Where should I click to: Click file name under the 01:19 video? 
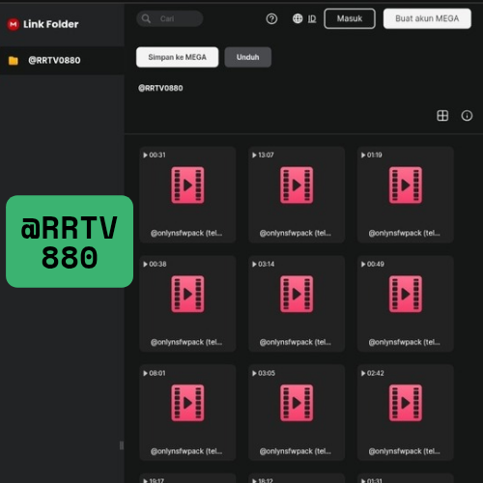pyautogui.click(x=404, y=233)
